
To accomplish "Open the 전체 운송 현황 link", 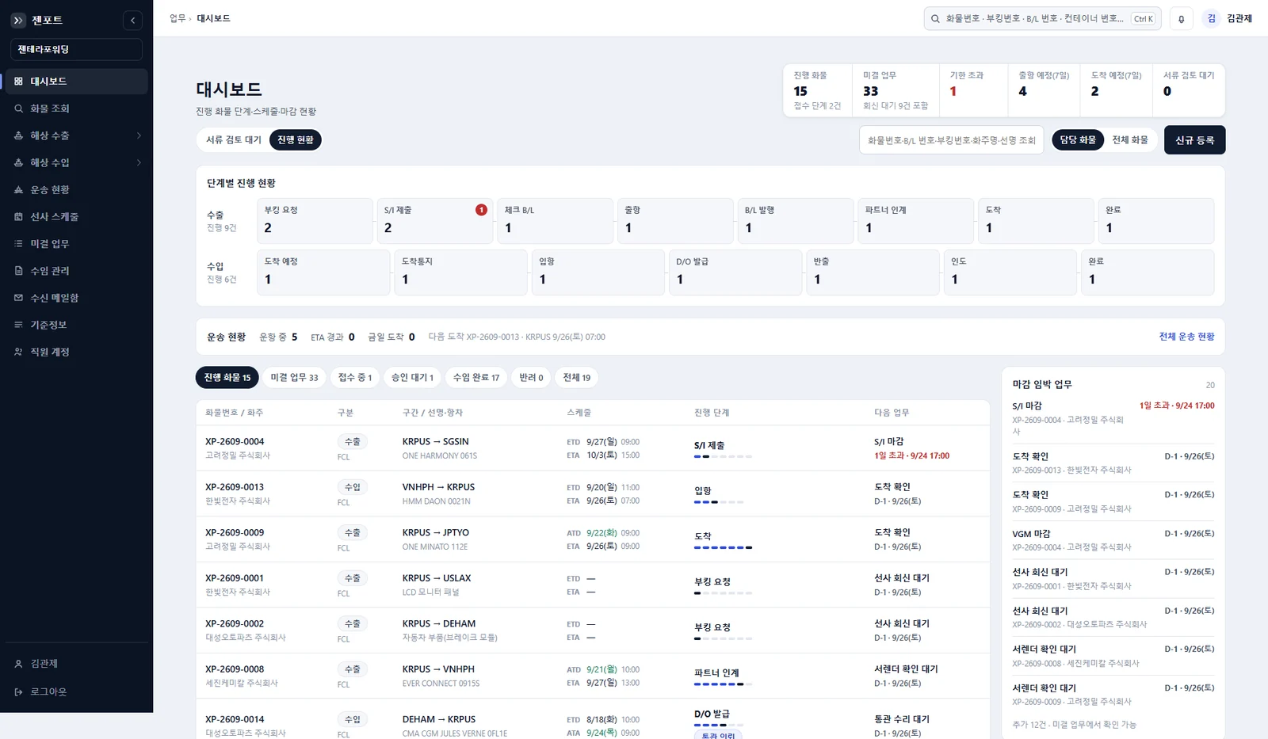I will [1186, 337].
